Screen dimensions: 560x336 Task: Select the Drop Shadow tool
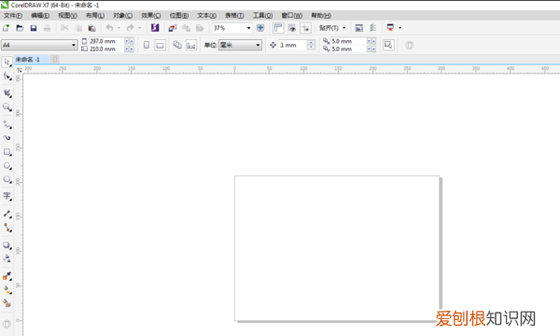click(x=7, y=245)
